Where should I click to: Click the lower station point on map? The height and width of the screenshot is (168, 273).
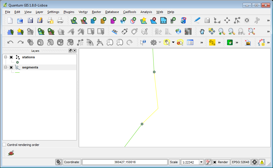[x=142, y=124]
